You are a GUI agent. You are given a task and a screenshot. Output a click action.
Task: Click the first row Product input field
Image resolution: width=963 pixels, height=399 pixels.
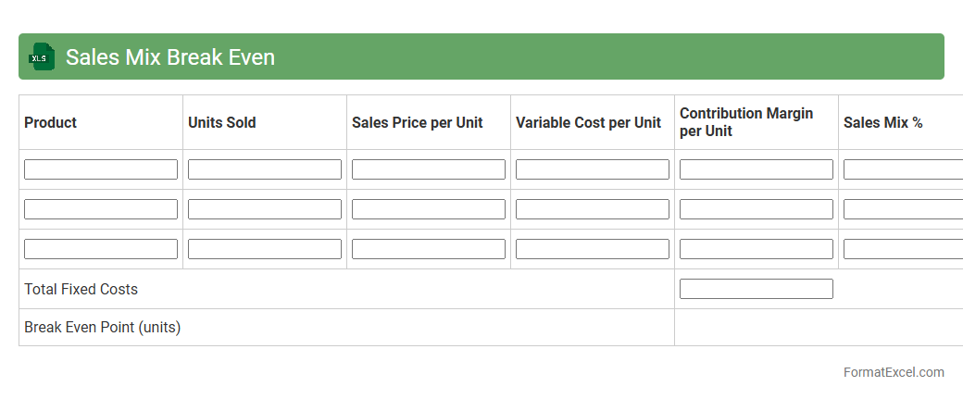click(101, 169)
